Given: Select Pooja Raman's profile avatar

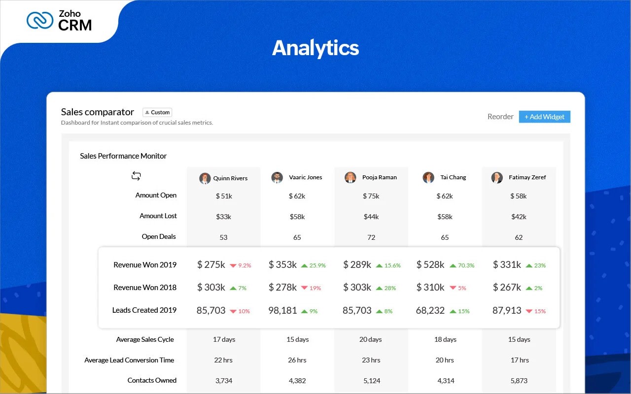Looking at the screenshot, I should [351, 178].
